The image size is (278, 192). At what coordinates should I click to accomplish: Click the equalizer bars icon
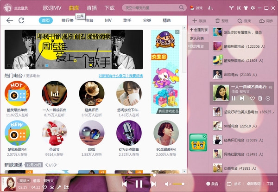click(210, 8)
